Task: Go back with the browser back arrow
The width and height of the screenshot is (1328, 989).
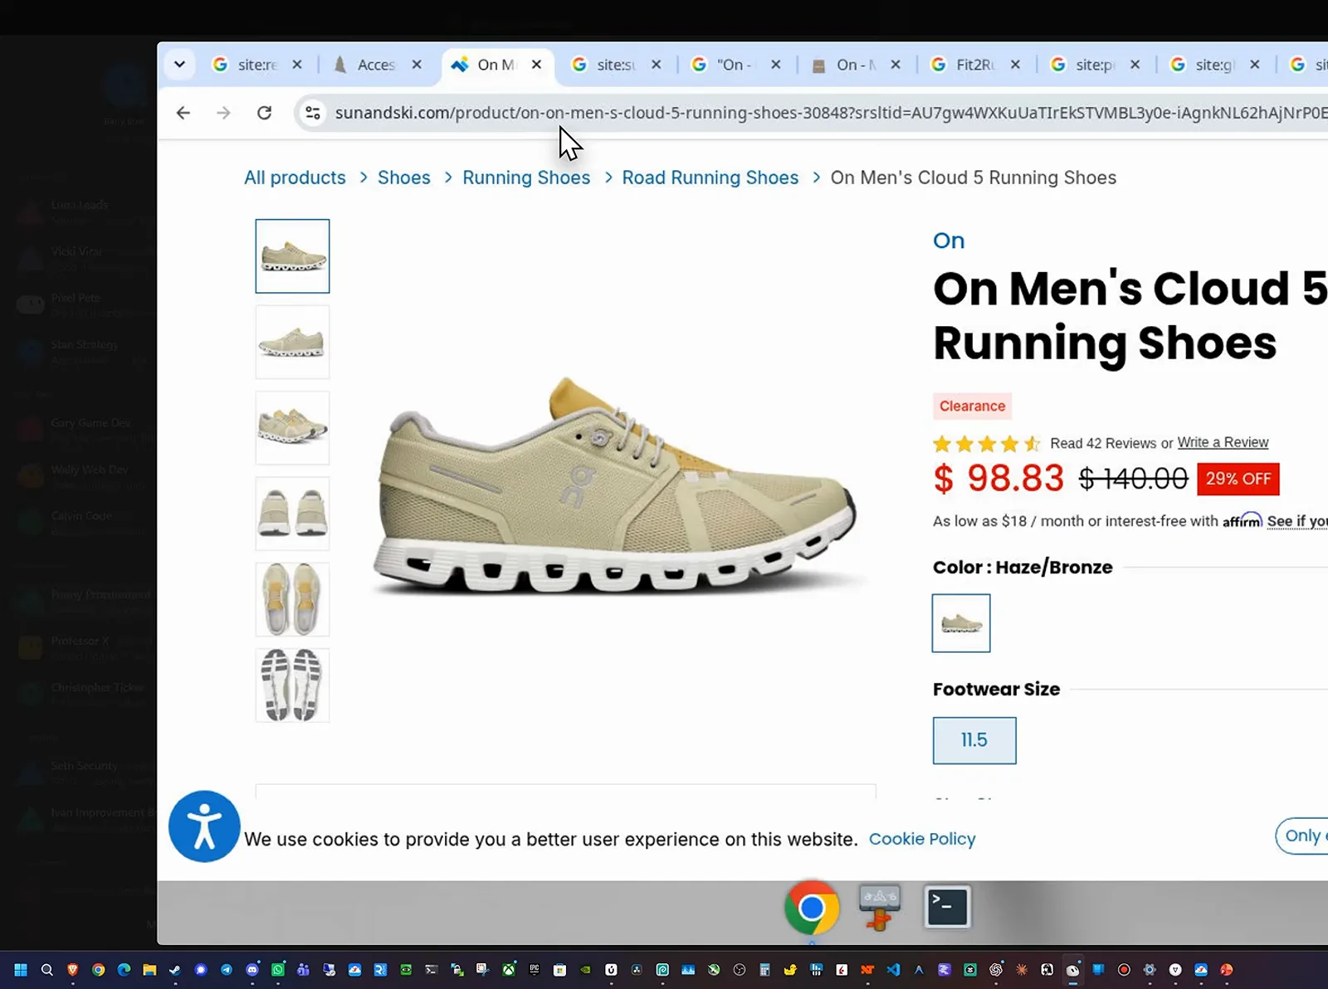Action: pyautogui.click(x=183, y=113)
